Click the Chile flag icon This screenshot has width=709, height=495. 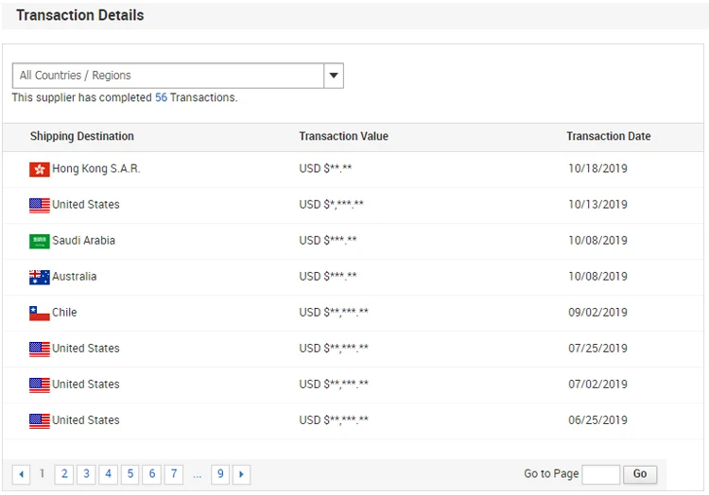(x=39, y=313)
